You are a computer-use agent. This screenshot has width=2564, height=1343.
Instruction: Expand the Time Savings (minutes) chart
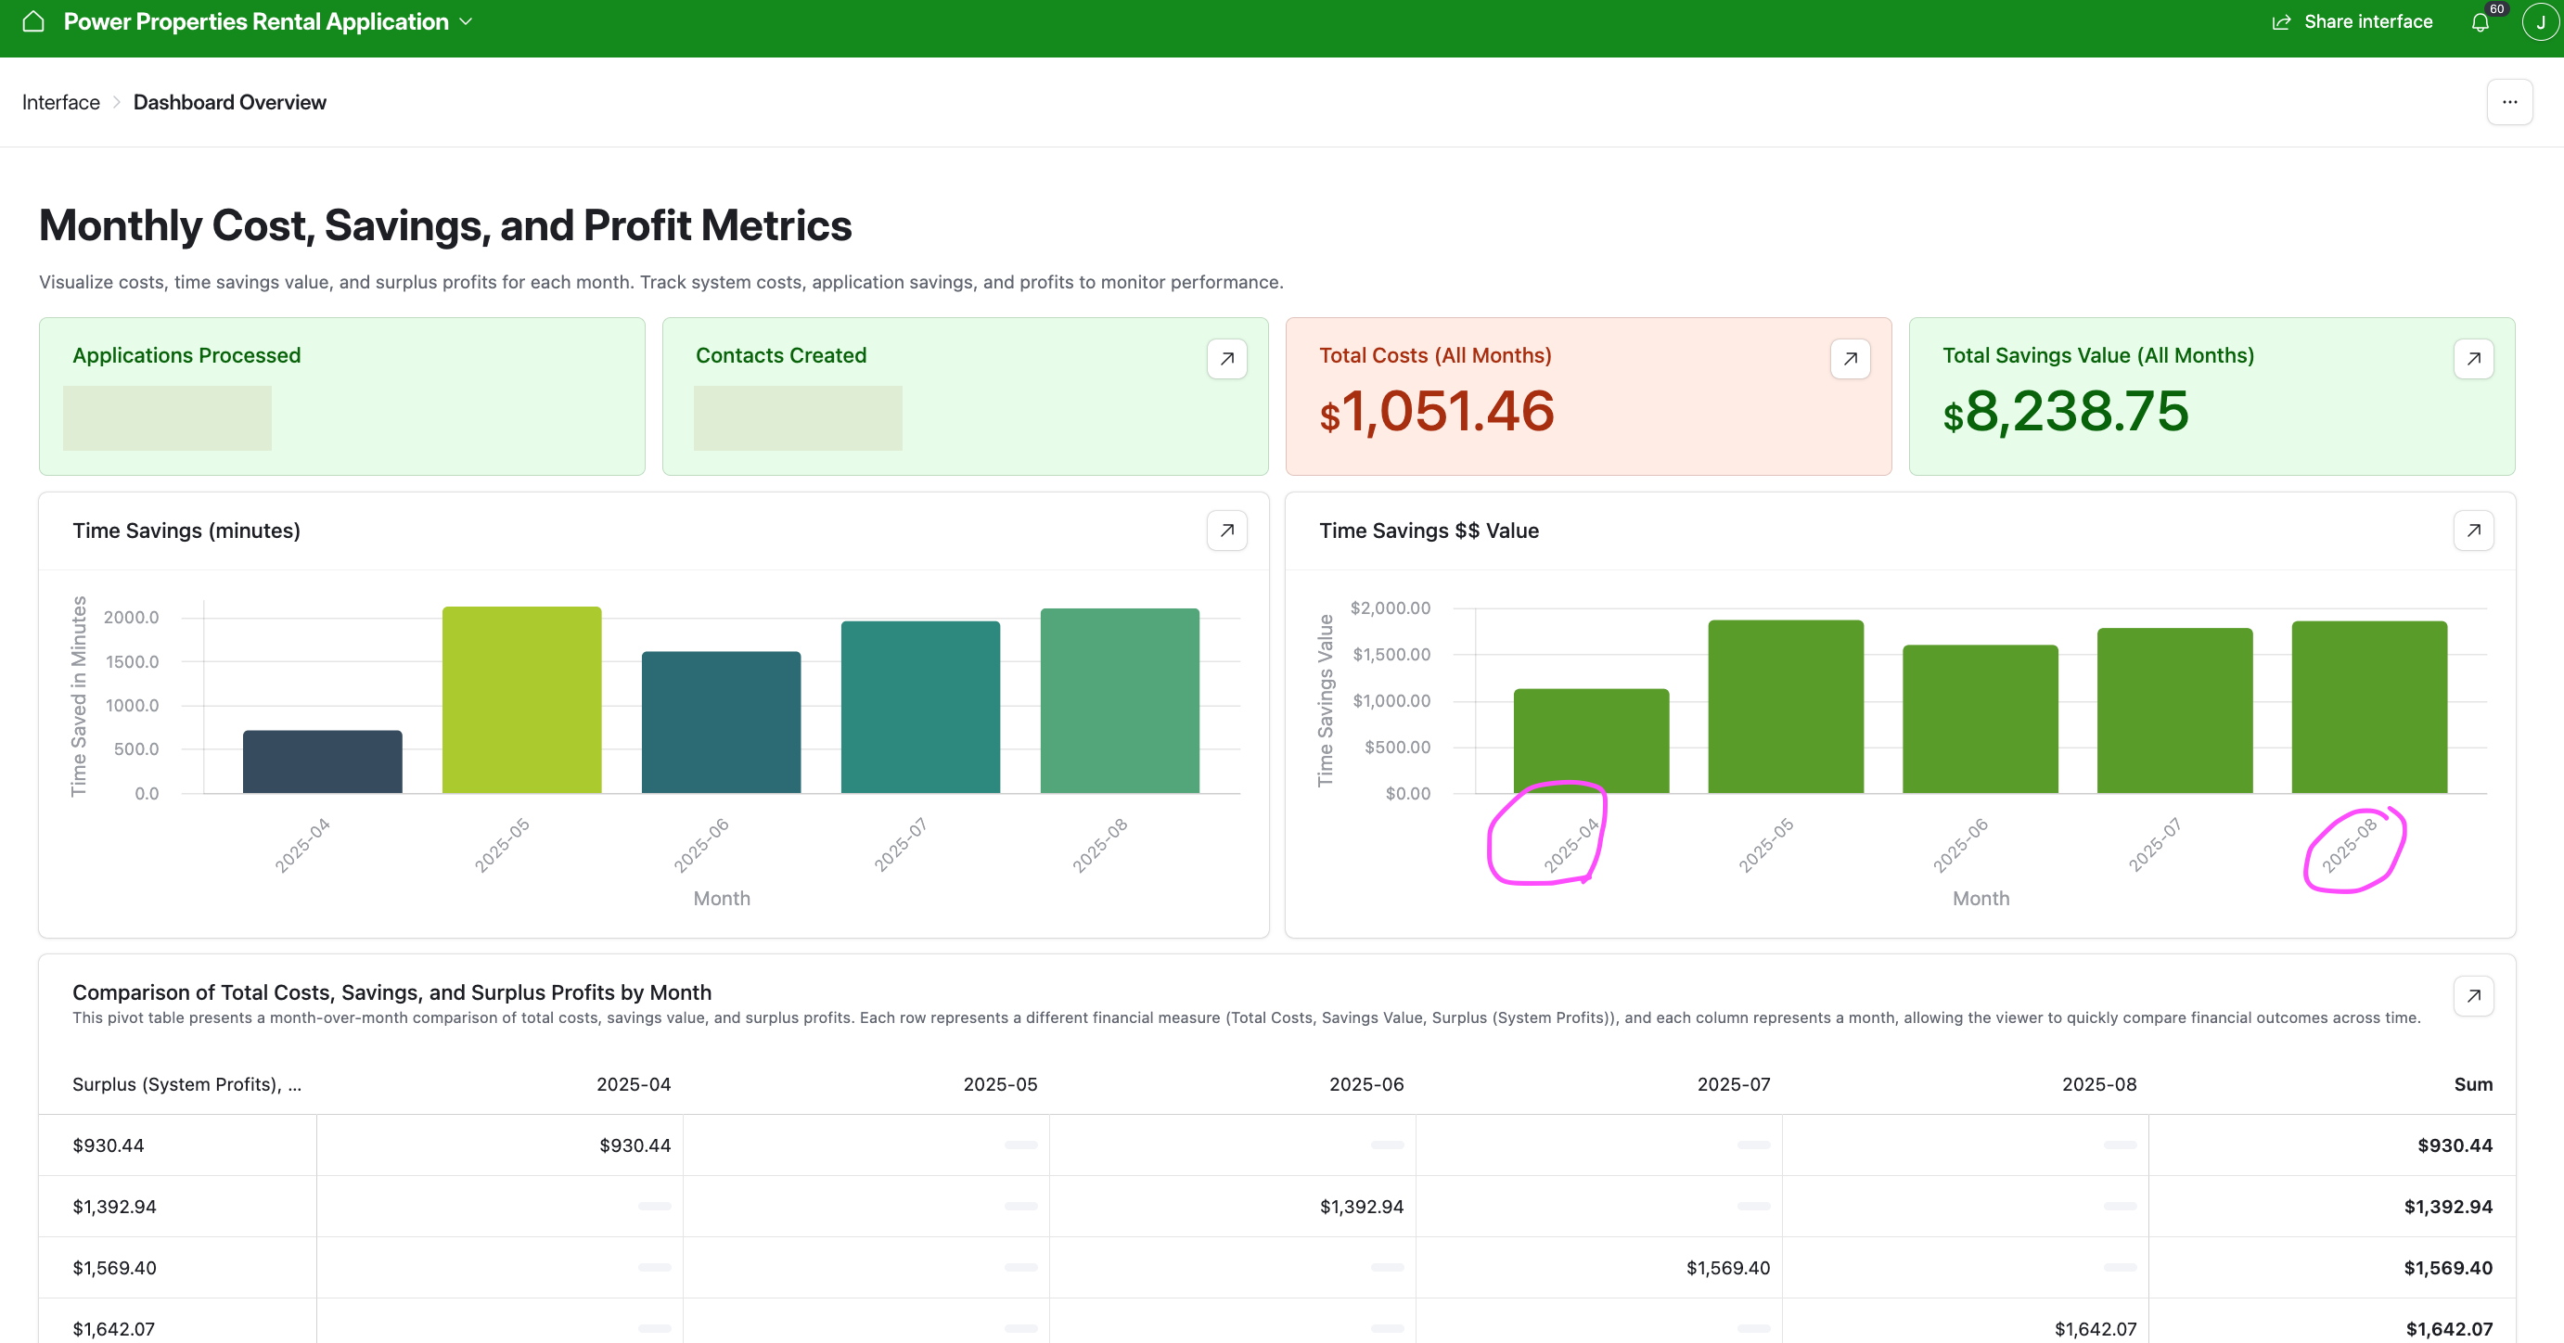coord(1226,531)
